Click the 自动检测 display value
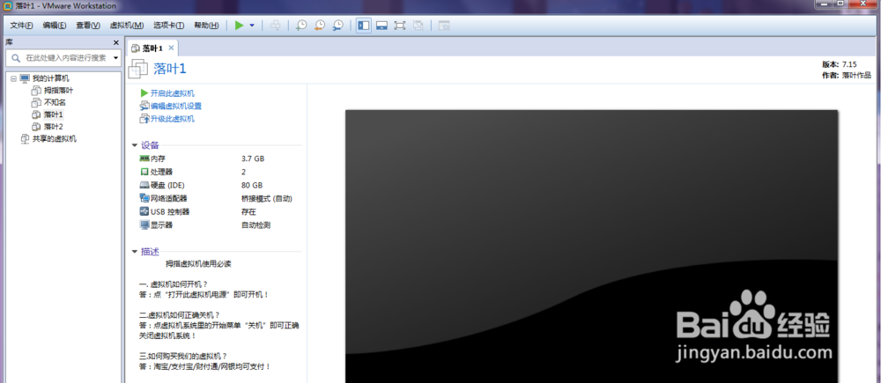881x383 pixels. click(x=255, y=225)
